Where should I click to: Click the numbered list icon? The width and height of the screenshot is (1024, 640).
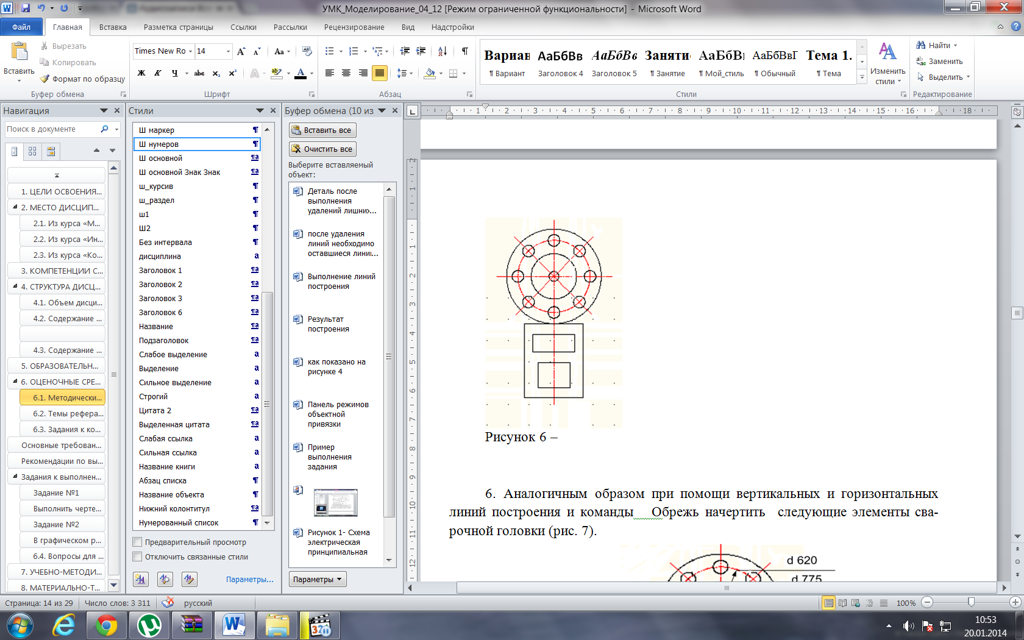[x=354, y=51]
